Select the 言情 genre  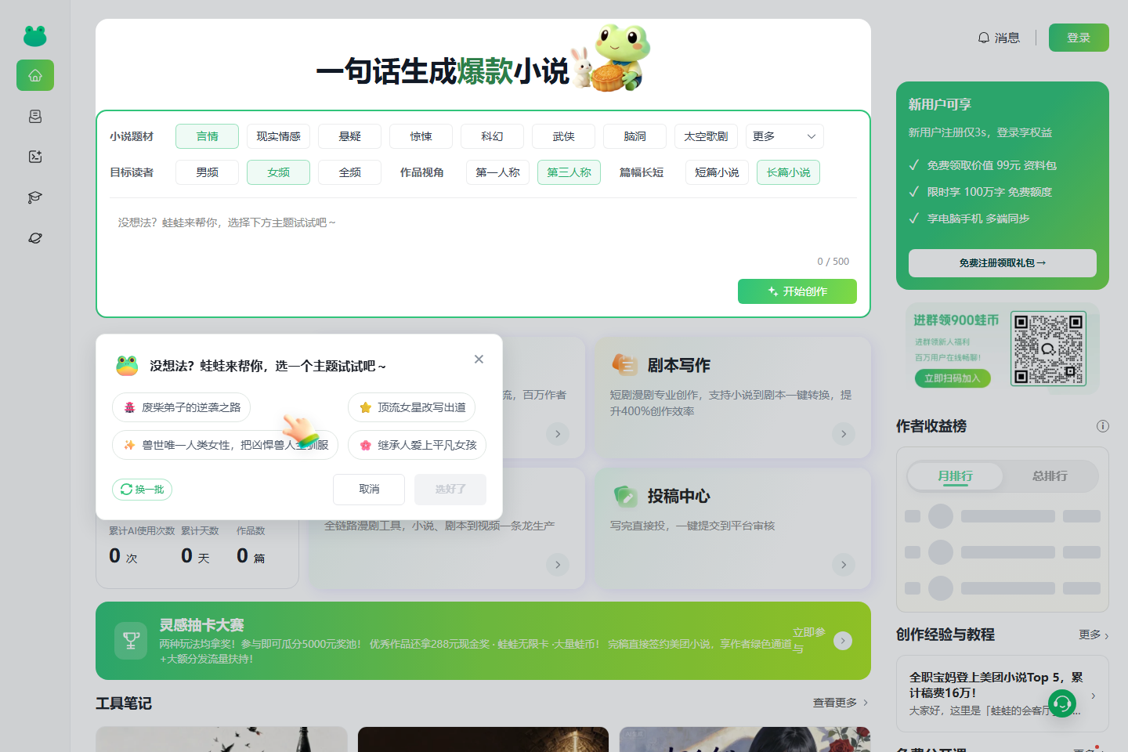point(208,136)
